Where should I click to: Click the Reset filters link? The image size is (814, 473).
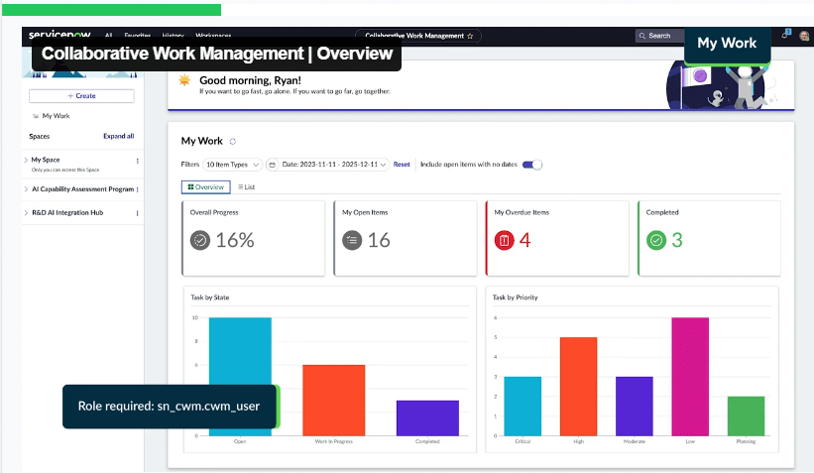click(402, 165)
